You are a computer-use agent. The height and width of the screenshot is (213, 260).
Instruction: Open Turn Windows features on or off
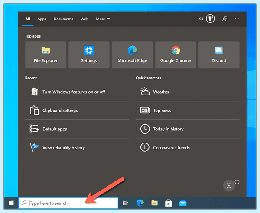(77, 92)
